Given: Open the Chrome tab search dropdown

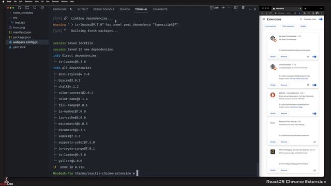Looking at the screenshot, I should [321, 9].
